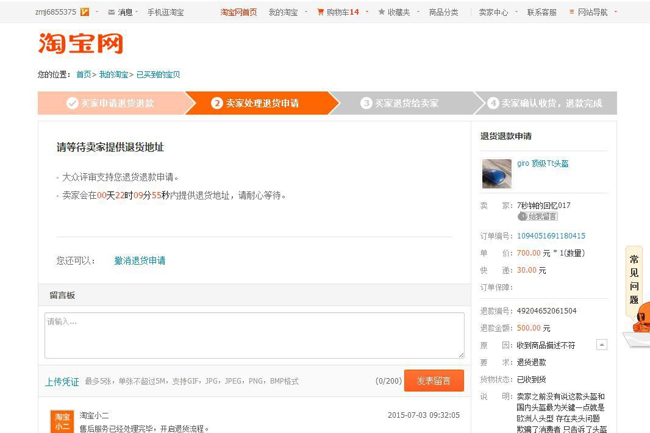Click the 留言板 section heading
The height and width of the screenshot is (433, 650).
62,295
